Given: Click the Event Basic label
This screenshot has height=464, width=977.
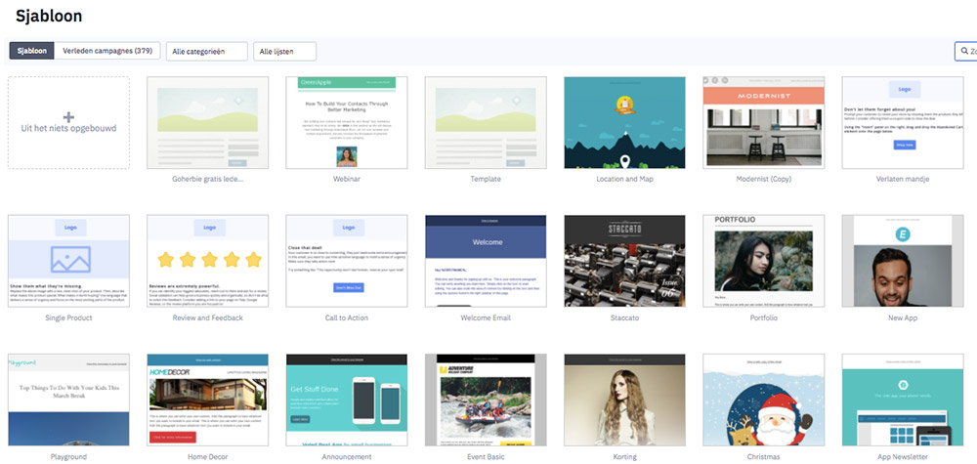Looking at the screenshot, I should [x=486, y=456].
